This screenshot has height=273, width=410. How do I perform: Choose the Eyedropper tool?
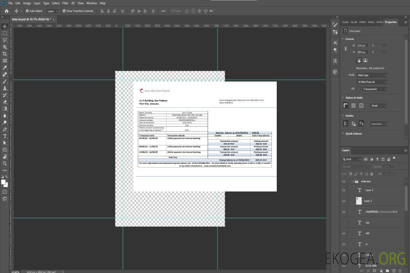[5, 67]
